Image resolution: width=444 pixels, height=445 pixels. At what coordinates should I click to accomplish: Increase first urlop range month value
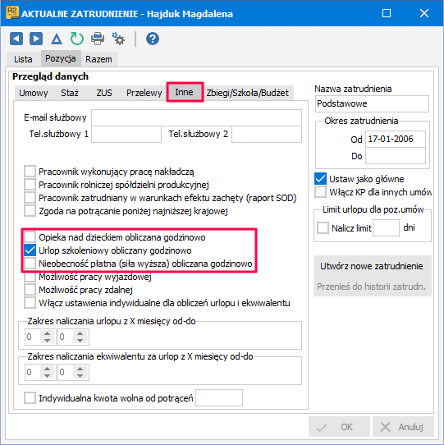(48, 333)
